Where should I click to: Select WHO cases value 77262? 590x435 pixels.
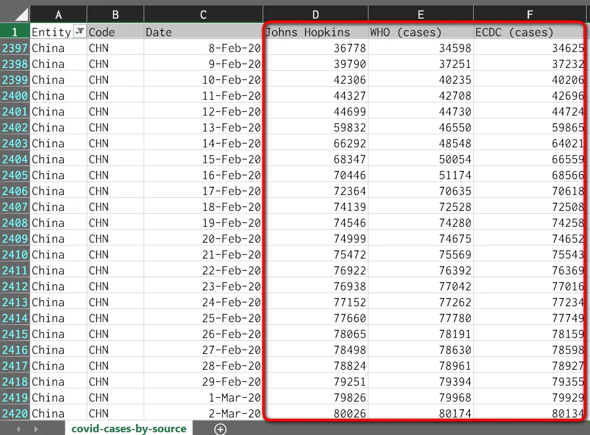click(421, 302)
